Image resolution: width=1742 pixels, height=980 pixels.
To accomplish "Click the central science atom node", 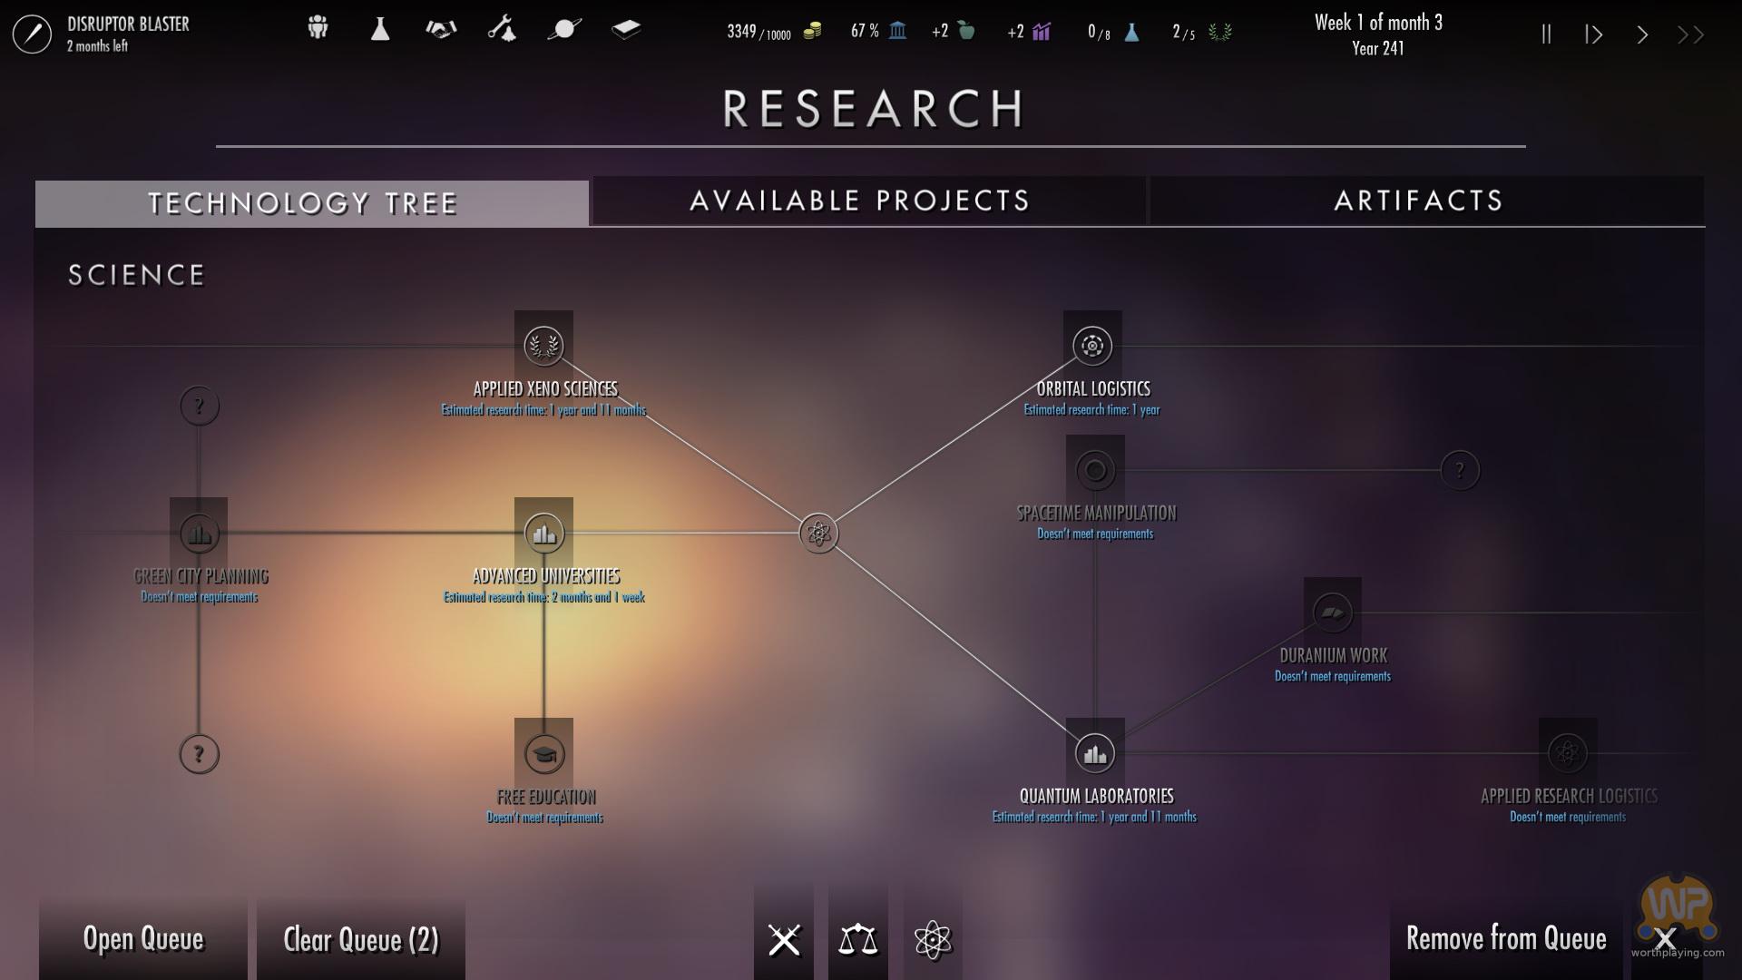I will coord(818,534).
